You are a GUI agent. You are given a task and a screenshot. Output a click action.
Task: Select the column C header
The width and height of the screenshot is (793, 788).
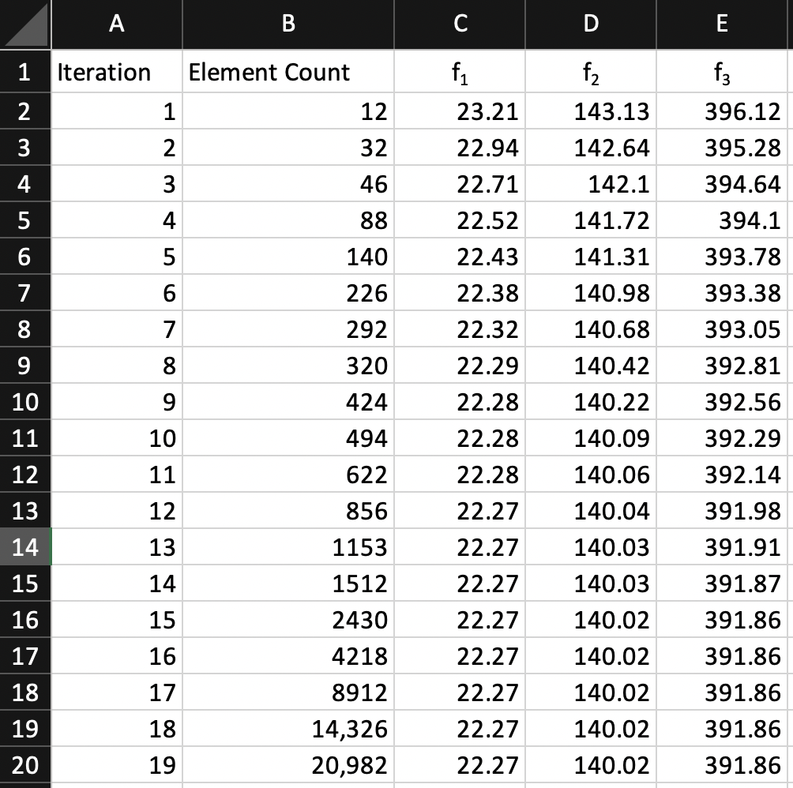tap(460, 24)
